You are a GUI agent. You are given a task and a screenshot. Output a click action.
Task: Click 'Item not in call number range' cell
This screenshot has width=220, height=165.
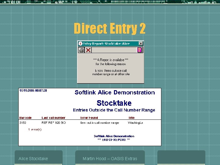pos(100,123)
